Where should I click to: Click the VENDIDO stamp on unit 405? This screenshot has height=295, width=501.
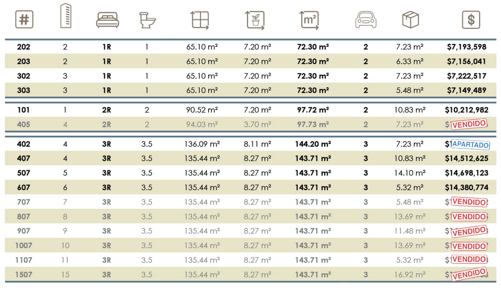(x=469, y=124)
